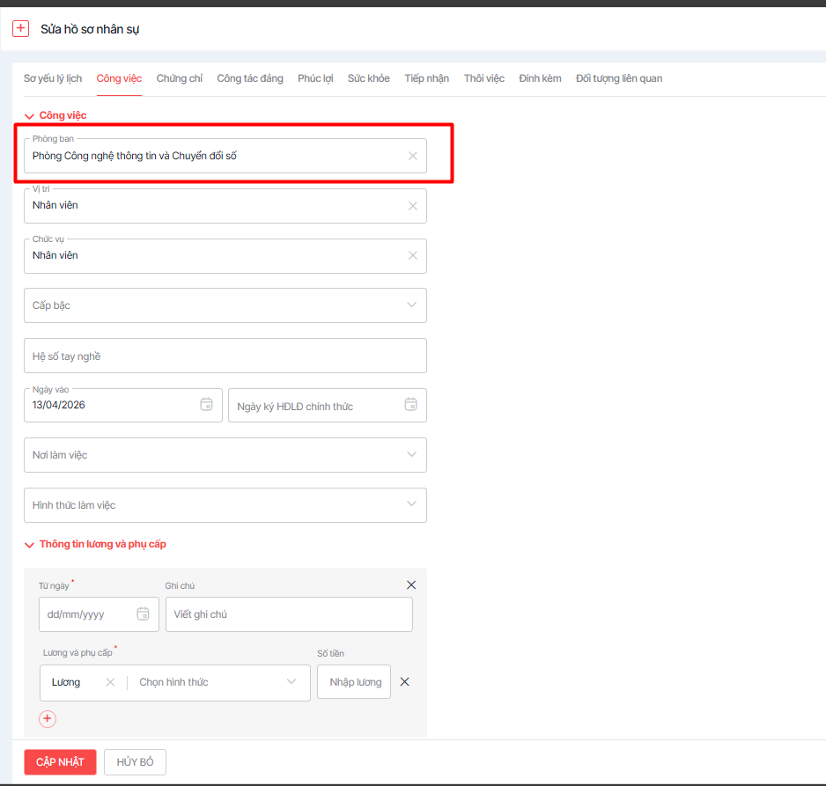The image size is (826, 786).
Task: Add a new salary row with the plus icon
Action: [x=48, y=719]
